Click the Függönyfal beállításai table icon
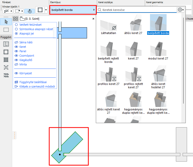The height and width of the screenshot is (167, 193). click(16, 82)
